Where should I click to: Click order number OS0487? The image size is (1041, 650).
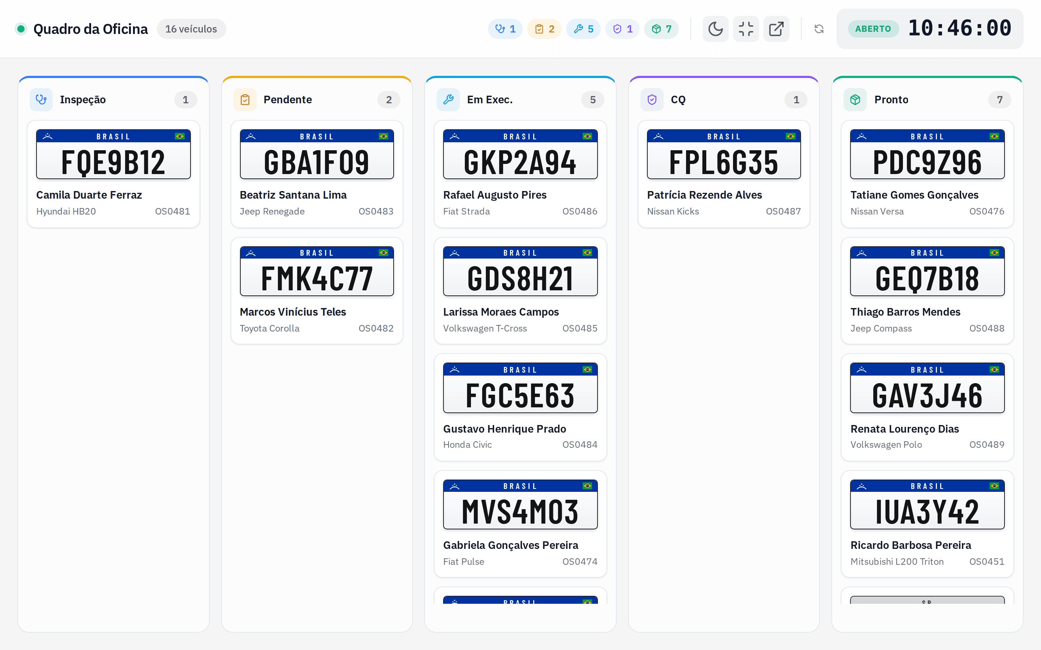click(x=783, y=211)
